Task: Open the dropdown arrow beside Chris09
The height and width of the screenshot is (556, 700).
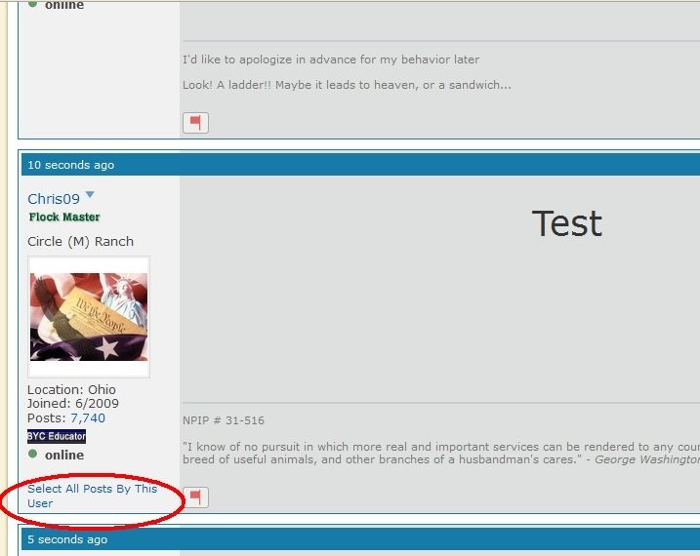Action: click(90, 196)
